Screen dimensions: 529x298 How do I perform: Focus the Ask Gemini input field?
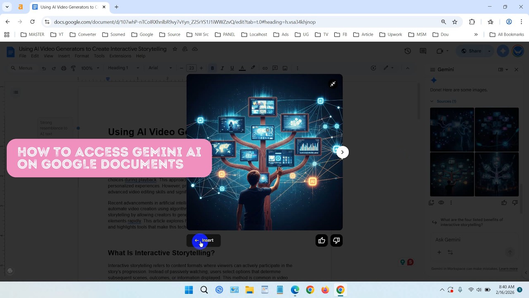point(474,240)
